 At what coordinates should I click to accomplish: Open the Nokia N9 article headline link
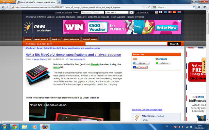73,55
